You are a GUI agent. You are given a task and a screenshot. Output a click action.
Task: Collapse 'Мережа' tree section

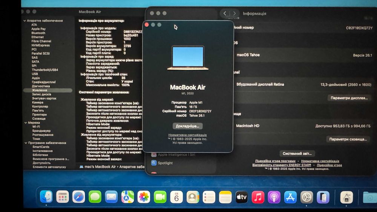pyautogui.click(x=26, y=123)
